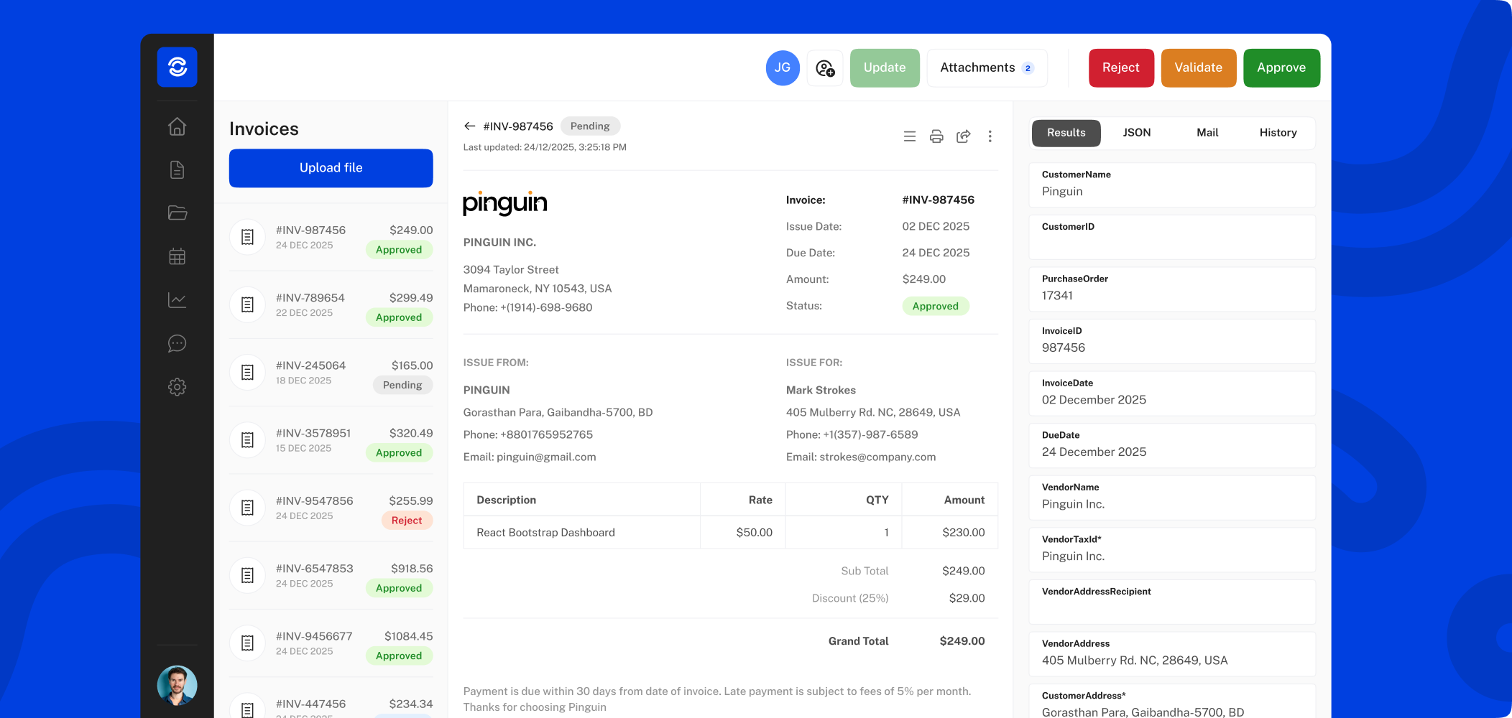The width and height of the screenshot is (1512, 718).
Task: View the analytics chart icon in sidebar
Action: (x=177, y=300)
